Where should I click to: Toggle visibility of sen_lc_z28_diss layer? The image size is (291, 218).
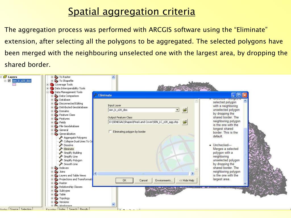(9, 81)
